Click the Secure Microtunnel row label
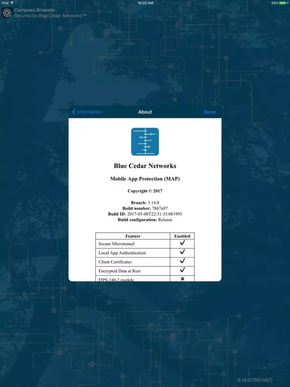The width and height of the screenshot is (290, 387). [116, 244]
